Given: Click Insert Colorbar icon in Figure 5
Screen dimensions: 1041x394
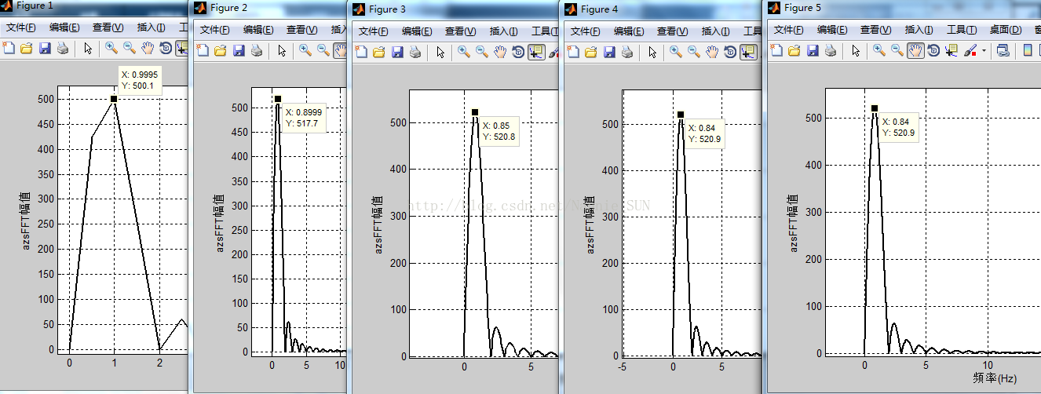Looking at the screenshot, I should pyautogui.click(x=1028, y=50).
